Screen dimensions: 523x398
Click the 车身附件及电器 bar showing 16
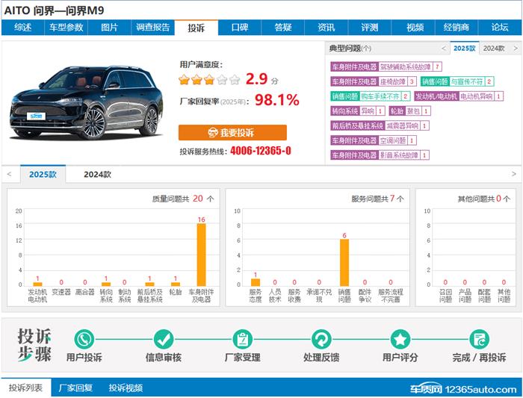coord(201,255)
